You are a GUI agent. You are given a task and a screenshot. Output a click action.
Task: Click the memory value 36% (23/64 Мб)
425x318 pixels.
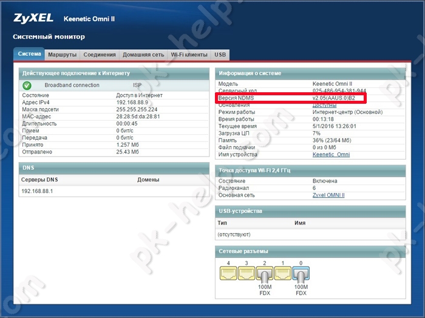(x=331, y=140)
